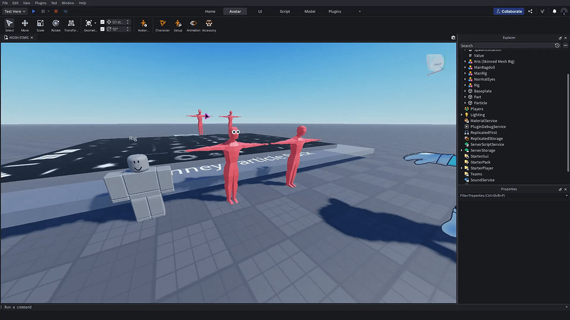Choose the Rotate tool
This screenshot has width=570, height=320.
click(56, 25)
